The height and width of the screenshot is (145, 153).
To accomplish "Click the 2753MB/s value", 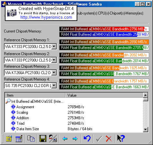I will click(76, 118).
